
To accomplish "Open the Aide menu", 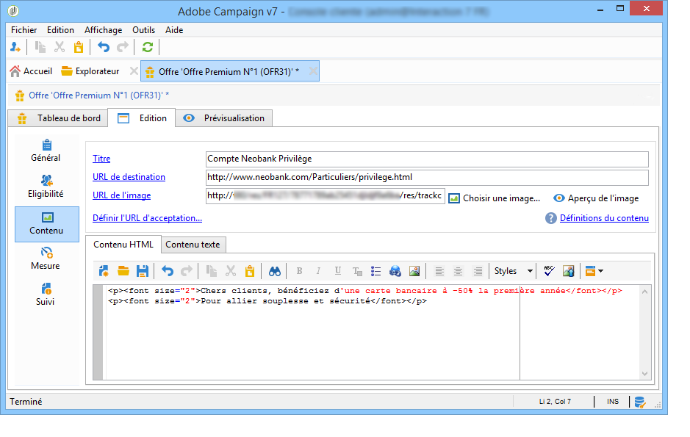I will [x=174, y=30].
